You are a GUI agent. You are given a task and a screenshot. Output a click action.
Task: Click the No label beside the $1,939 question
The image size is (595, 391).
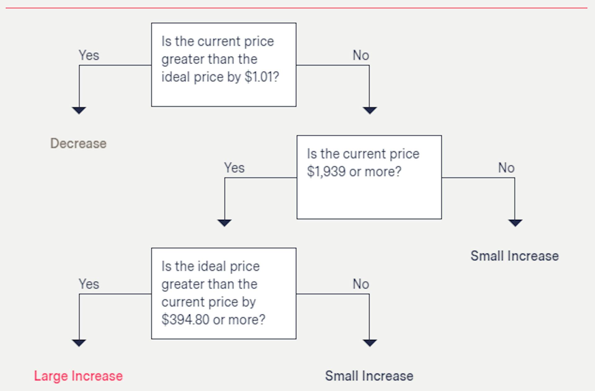point(506,168)
